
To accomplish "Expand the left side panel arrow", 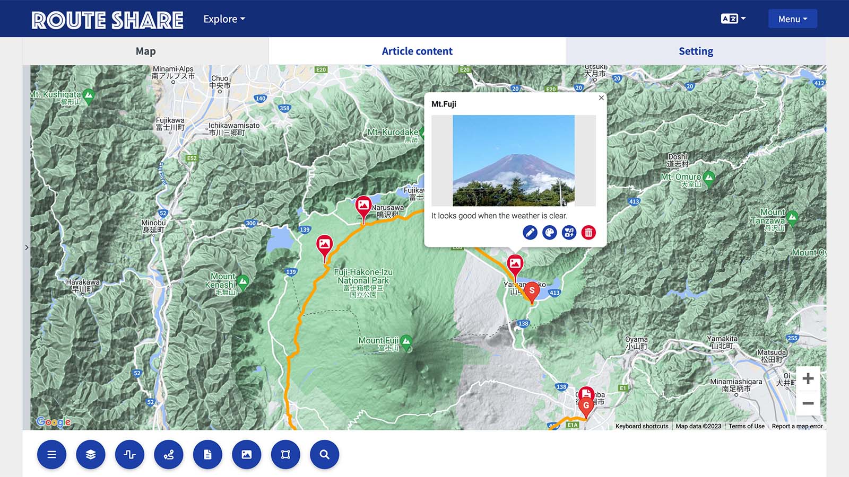I will pyautogui.click(x=27, y=248).
